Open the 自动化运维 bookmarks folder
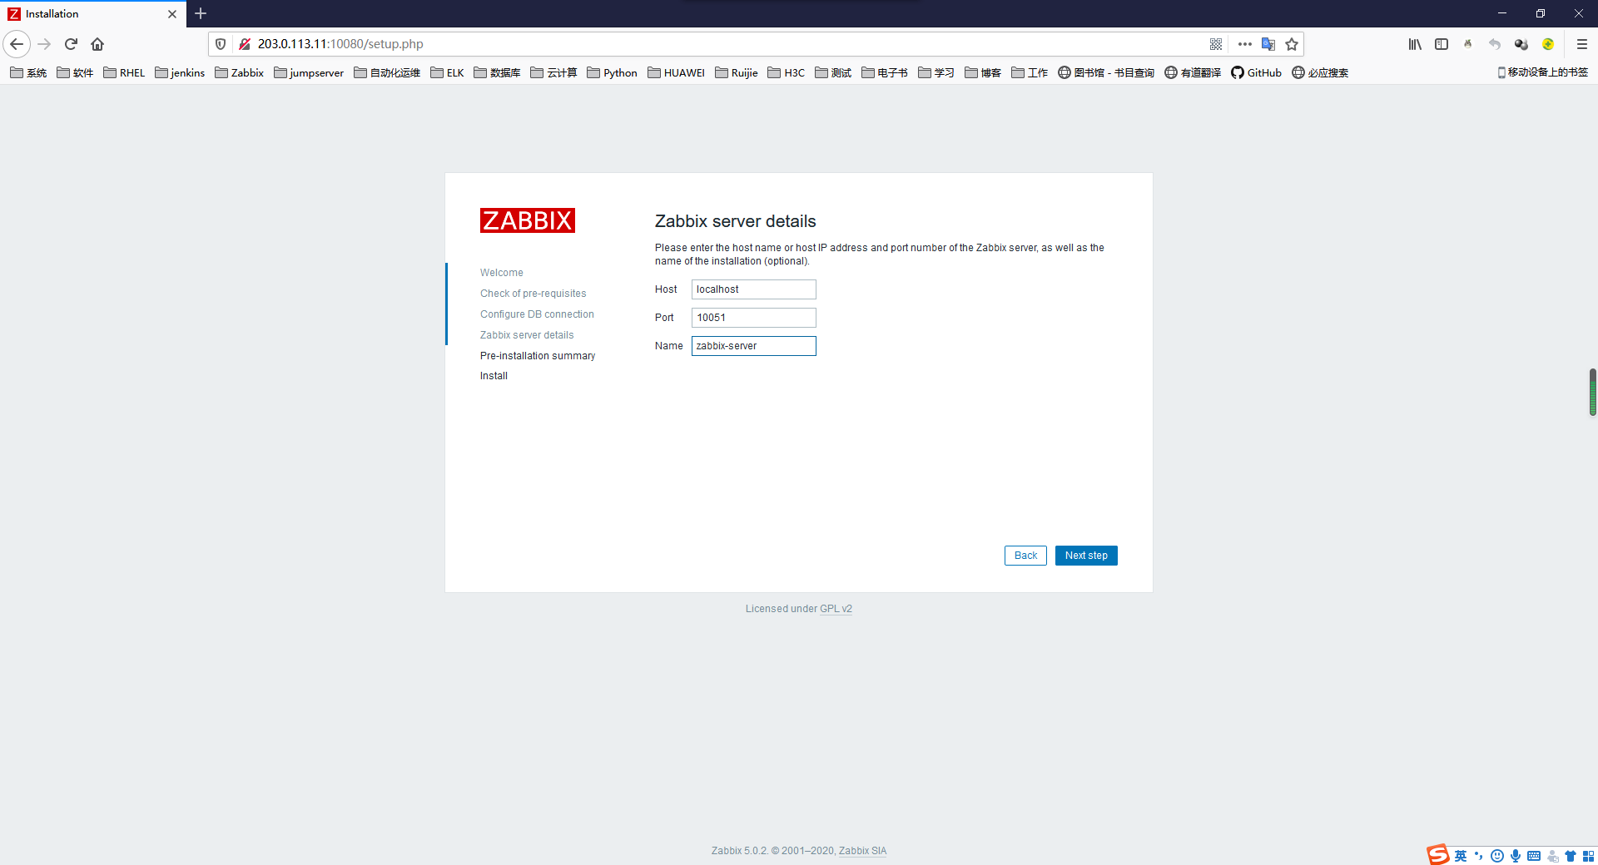1598x865 pixels. [387, 72]
